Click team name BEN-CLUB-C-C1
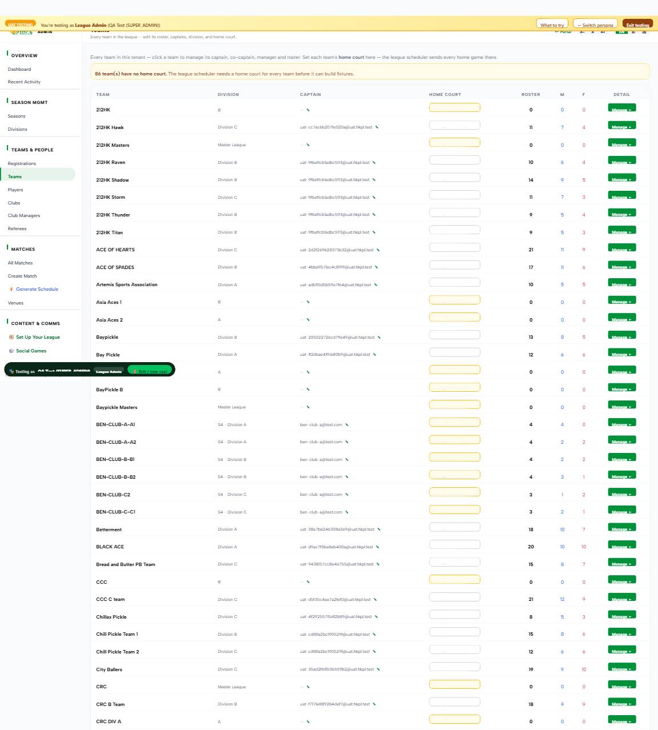 tap(116, 512)
